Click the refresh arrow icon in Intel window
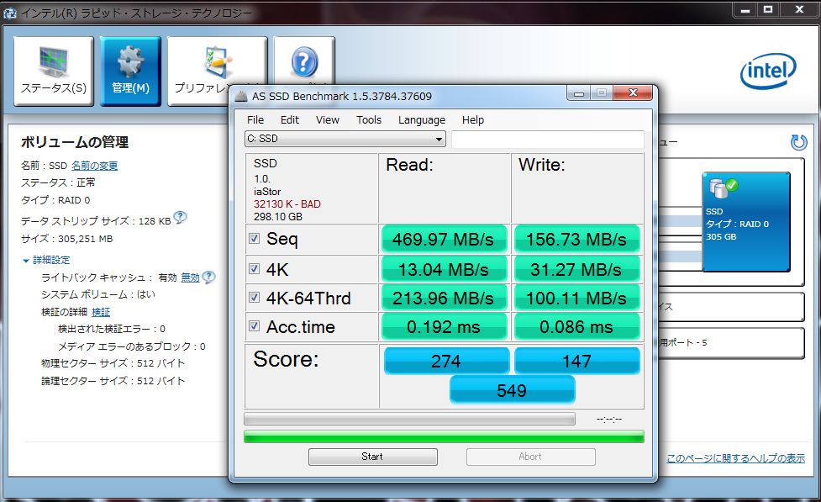 tap(798, 142)
